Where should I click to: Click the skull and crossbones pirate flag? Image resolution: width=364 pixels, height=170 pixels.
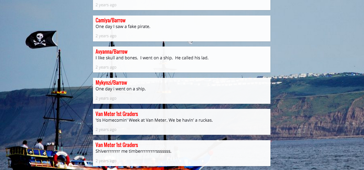pyautogui.click(x=41, y=39)
